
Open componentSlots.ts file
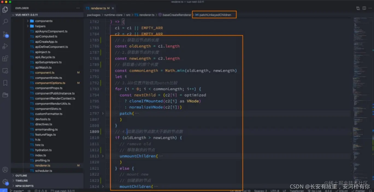coord(48,109)
